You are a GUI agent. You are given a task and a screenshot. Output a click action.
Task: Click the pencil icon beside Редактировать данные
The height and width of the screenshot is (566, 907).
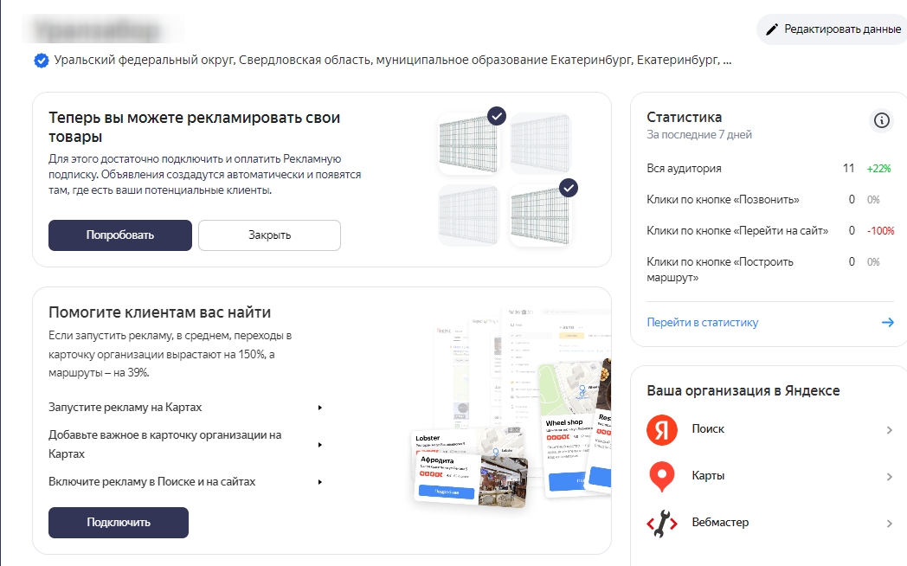tap(772, 29)
